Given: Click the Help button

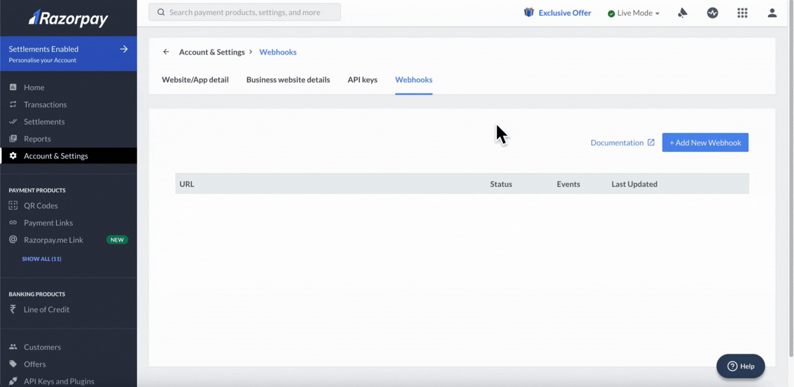Looking at the screenshot, I should (x=741, y=366).
